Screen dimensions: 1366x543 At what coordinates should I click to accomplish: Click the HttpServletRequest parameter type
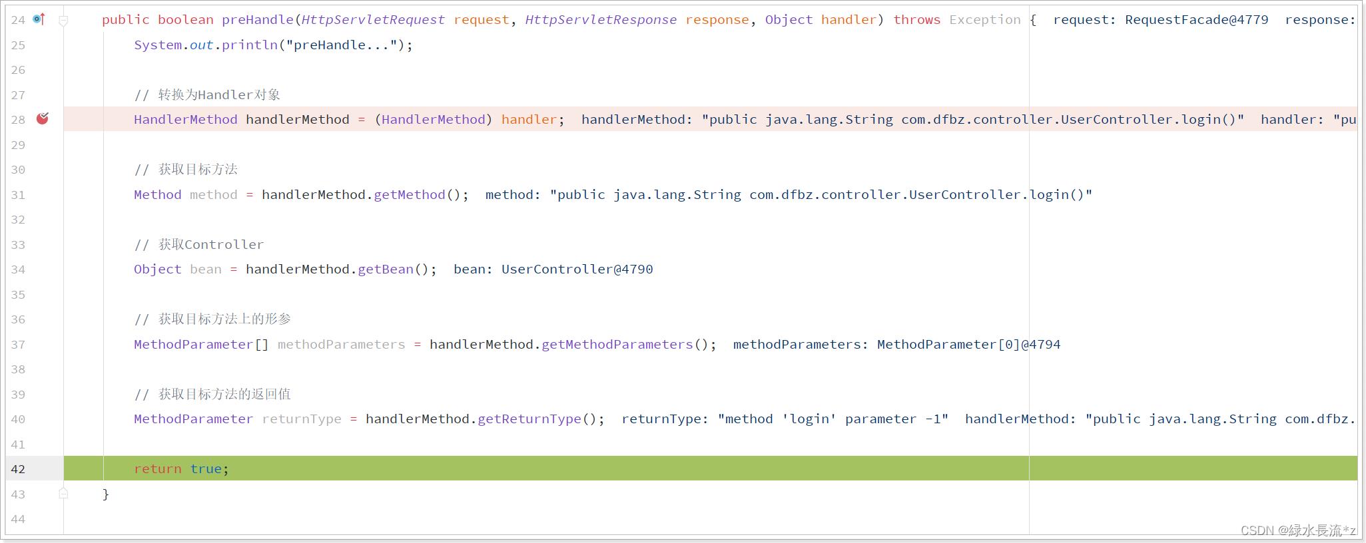click(x=373, y=20)
